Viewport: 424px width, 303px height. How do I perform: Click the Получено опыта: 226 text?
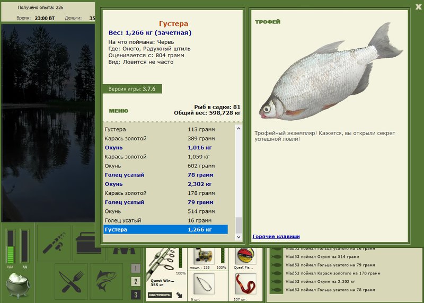(x=40, y=7)
